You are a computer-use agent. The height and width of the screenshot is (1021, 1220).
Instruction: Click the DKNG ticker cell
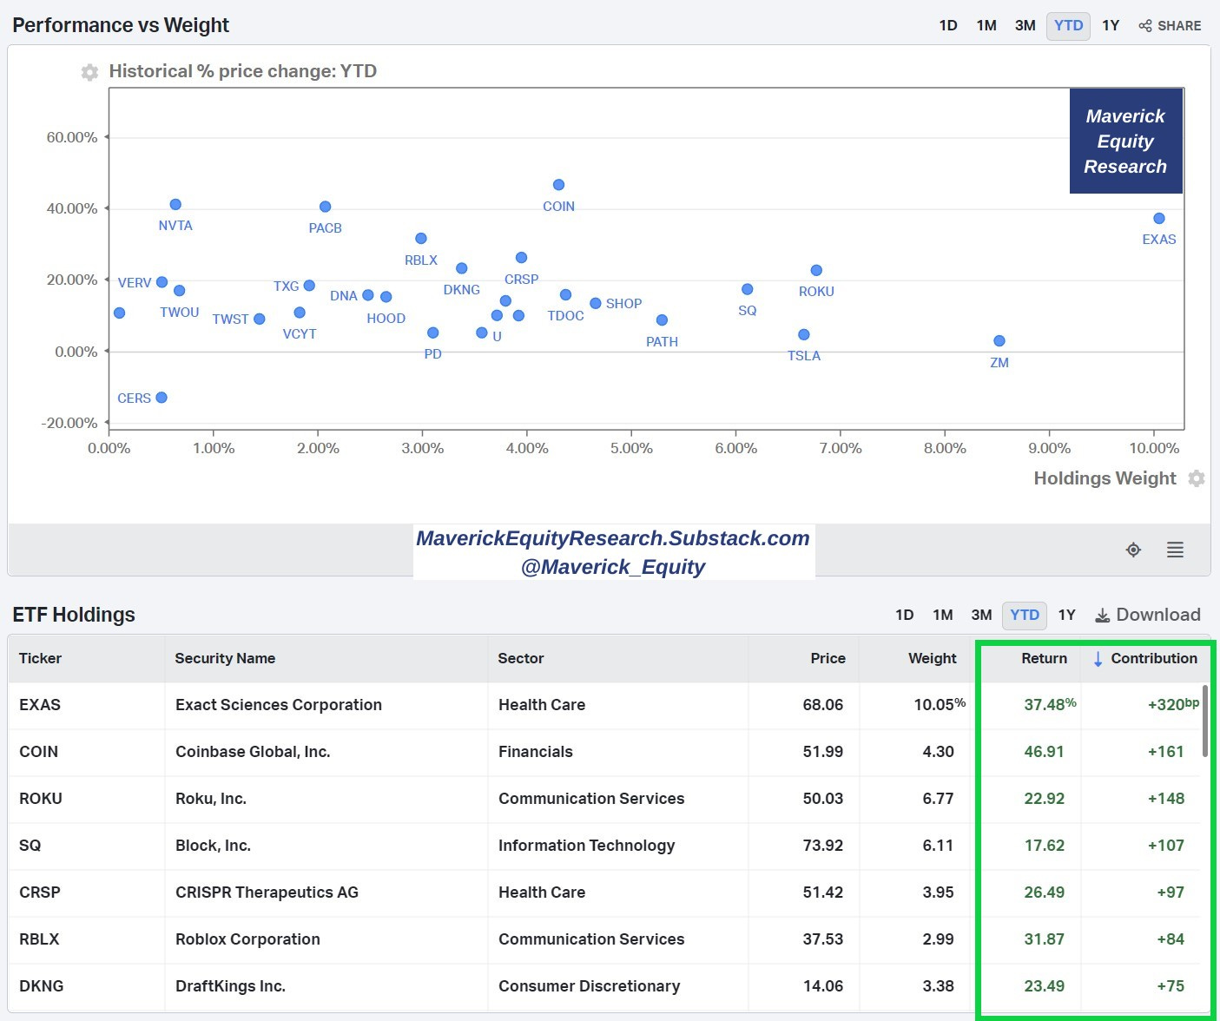[x=42, y=986]
